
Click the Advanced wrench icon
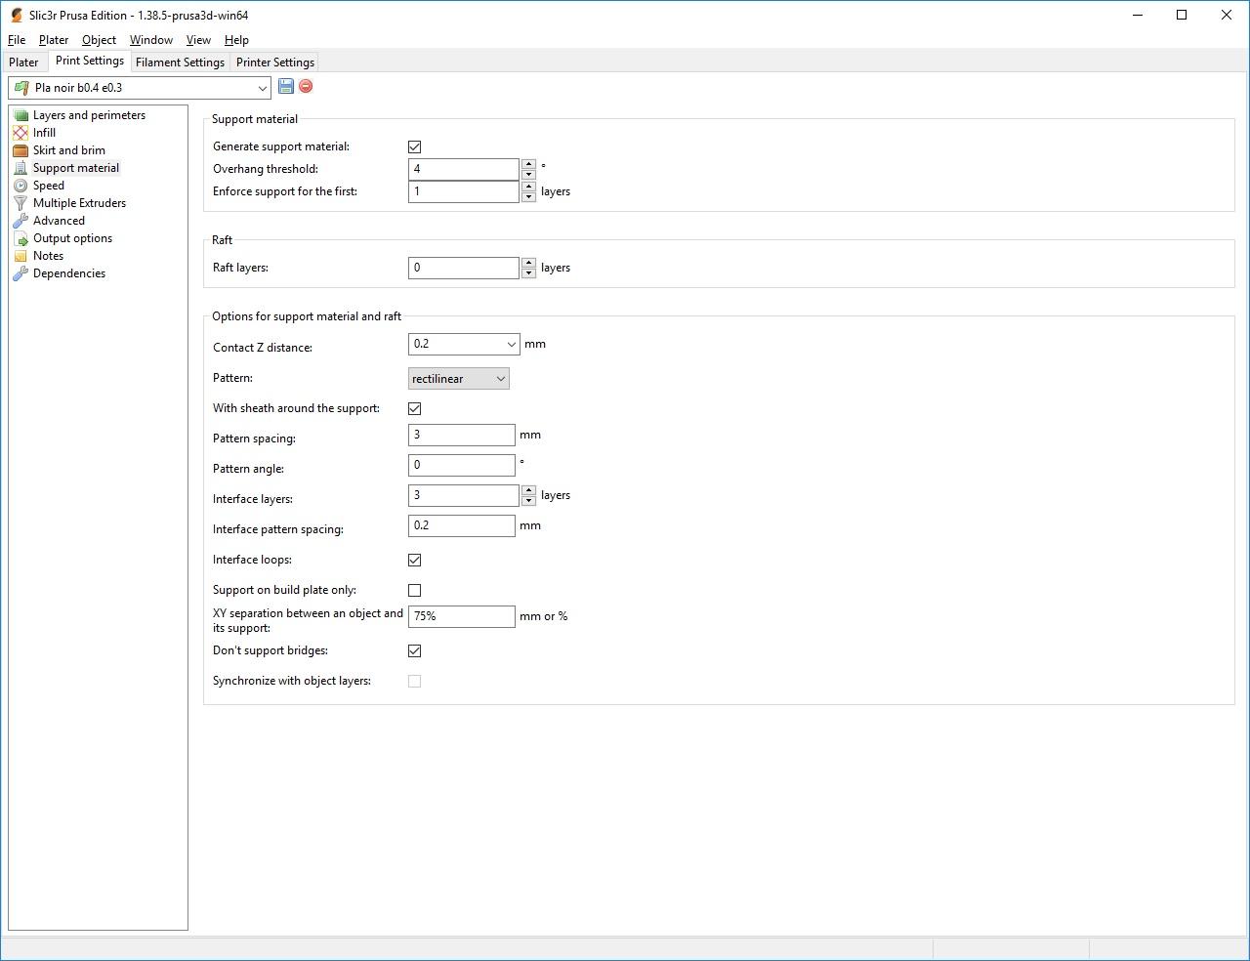point(21,221)
